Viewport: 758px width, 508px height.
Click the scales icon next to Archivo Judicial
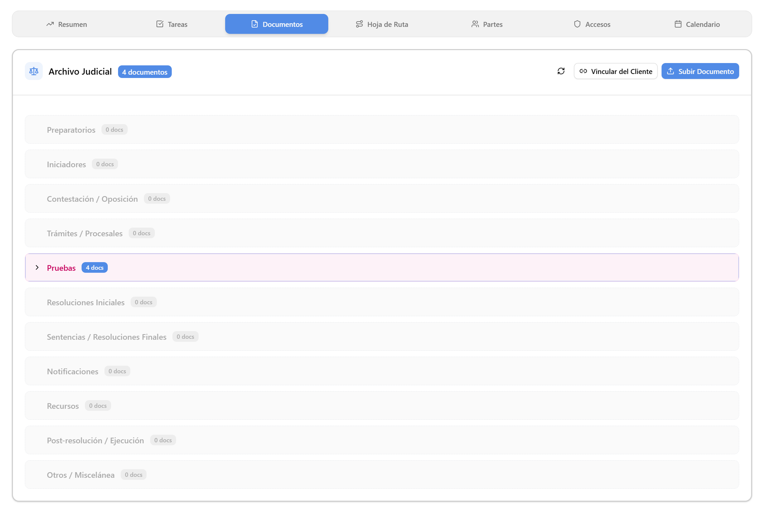pos(34,71)
